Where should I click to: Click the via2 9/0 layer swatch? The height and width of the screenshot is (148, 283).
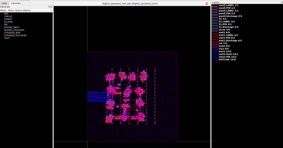[215, 49]
